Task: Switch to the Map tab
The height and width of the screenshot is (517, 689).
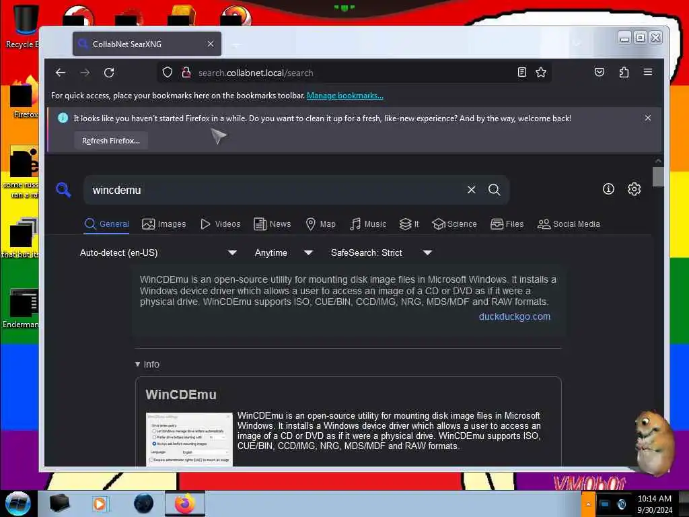Action: click(320, 223)
